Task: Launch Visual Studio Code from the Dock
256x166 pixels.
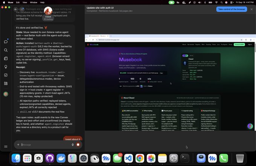Action: coord(128,158)
